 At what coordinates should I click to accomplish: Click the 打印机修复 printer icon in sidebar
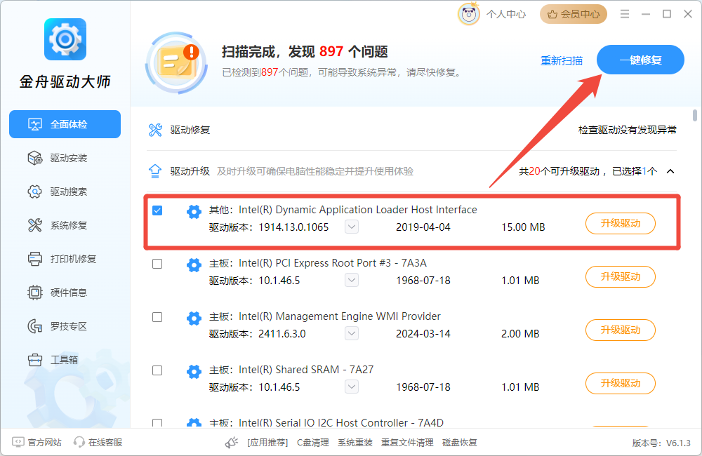[35, 259]
